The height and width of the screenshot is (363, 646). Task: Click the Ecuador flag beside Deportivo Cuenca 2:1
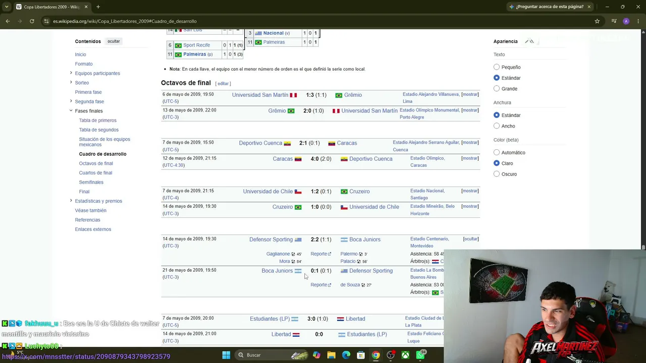[287, 143]
